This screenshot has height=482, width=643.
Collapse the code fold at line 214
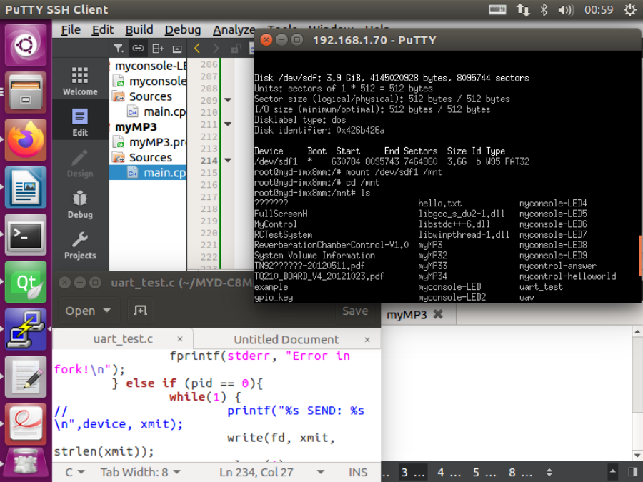click(x=228, y=160)
